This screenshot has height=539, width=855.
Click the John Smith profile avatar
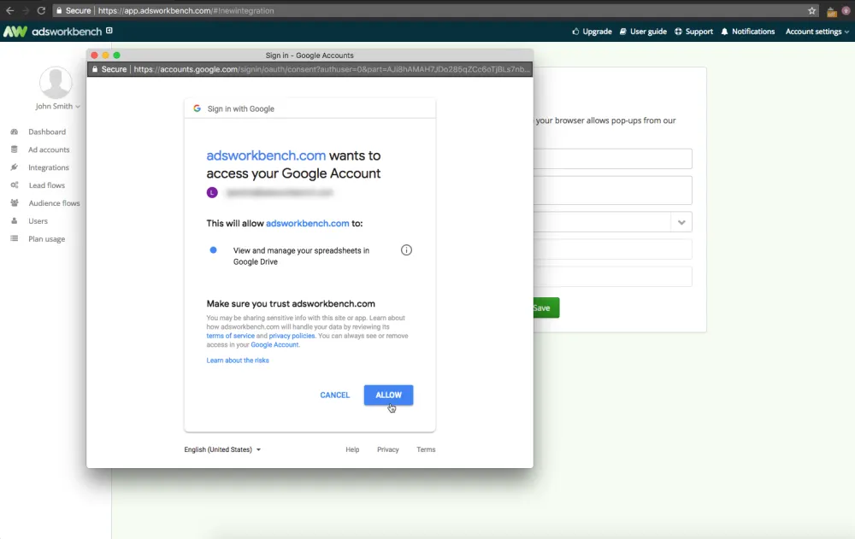coord(56,82)
